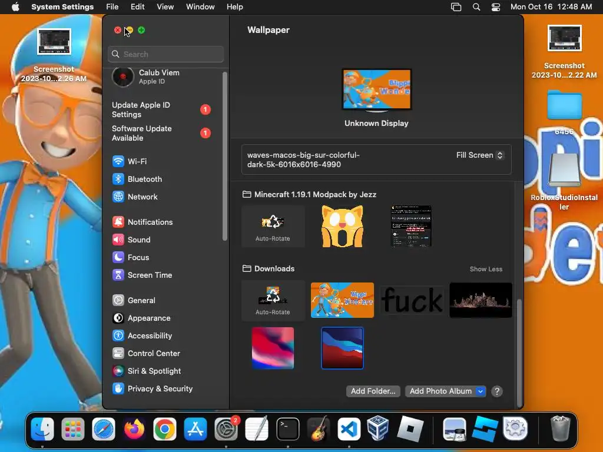Select Downloads Auto-Rotate option
The height and width of the screenshot is (452, 603).
click(x=273, y=300)
